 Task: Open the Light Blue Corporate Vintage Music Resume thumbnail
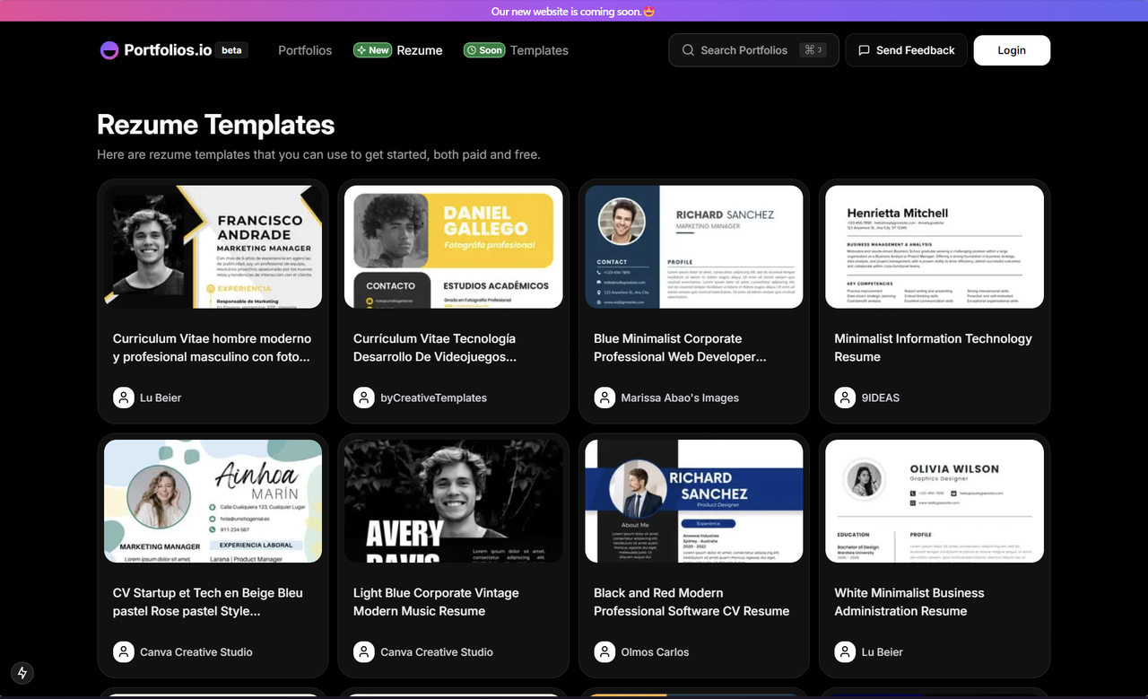[x=453, y=501]
